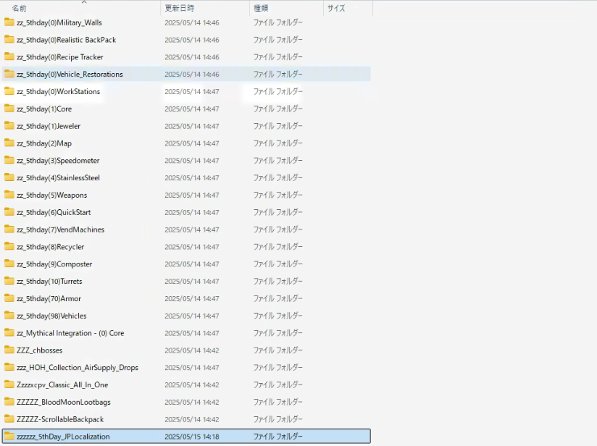Viewport: 597px width, 446px height.
Task: Select the zz_5thday(7)VendMachines folder name
Action: (x=61, y=230)
